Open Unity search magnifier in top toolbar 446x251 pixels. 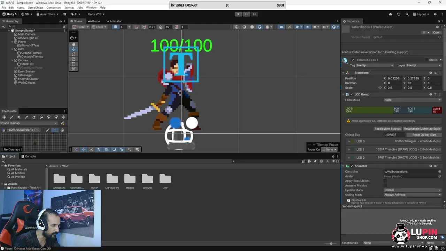[x=407, y=14]
